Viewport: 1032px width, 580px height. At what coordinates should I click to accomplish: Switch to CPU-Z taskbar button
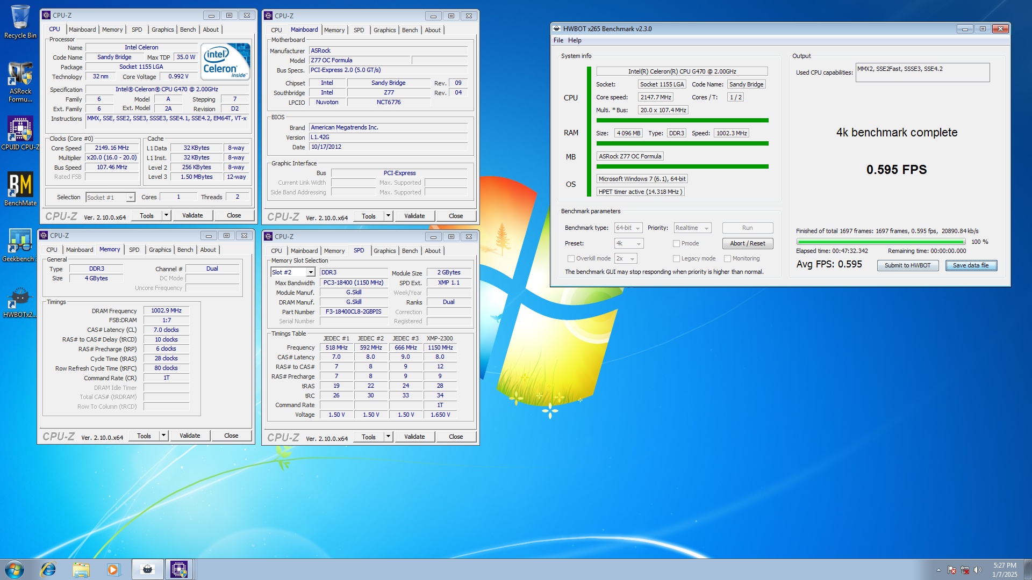[178, 569]
